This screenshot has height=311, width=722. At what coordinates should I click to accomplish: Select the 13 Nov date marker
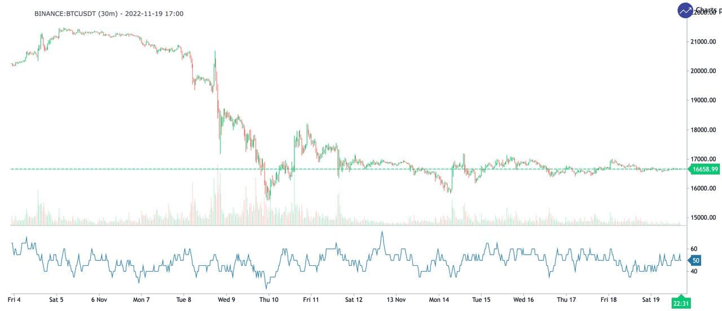[x=396, y=299]
